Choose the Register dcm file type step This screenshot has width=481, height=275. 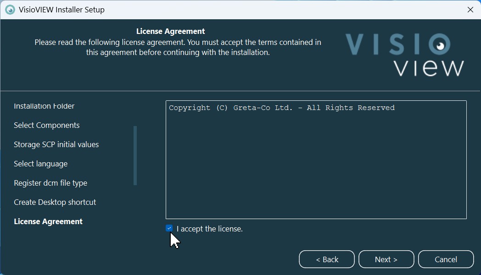[x=50, y=183]
